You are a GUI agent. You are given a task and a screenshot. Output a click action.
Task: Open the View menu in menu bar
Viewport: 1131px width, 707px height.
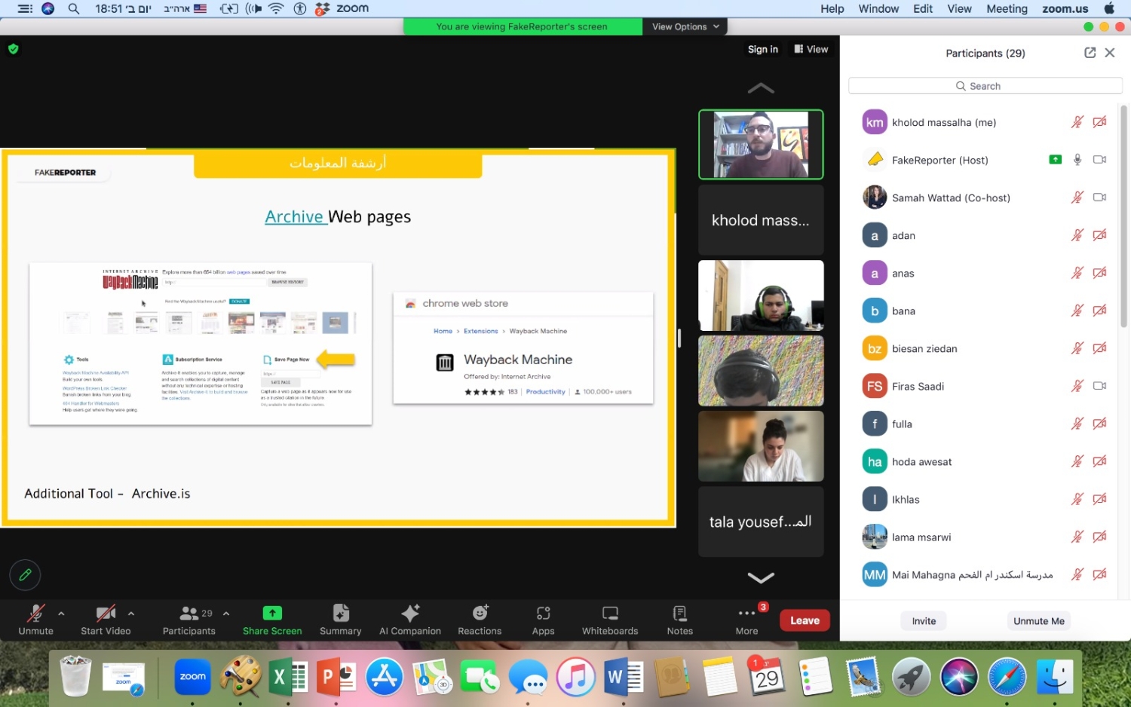[959, 9]
